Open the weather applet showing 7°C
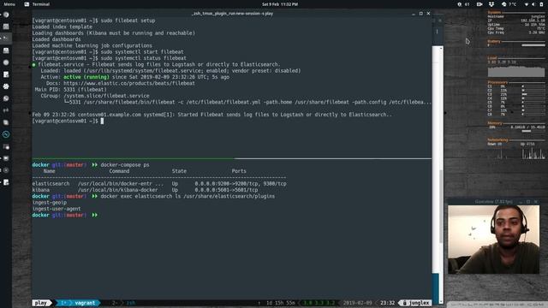This screenshot has height=308, width=548. [509, 4]
